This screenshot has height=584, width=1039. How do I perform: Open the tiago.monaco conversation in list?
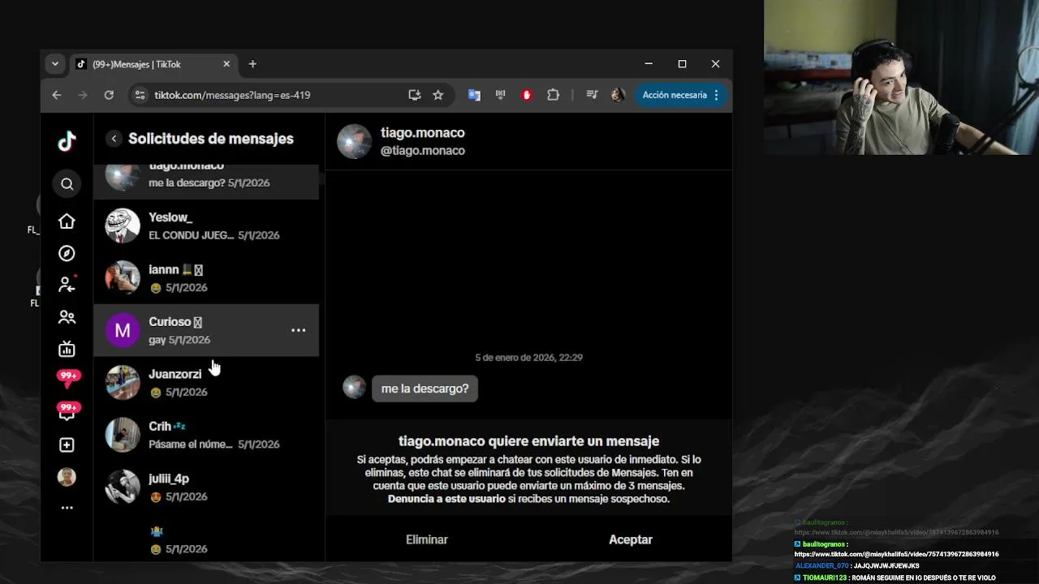206,182
